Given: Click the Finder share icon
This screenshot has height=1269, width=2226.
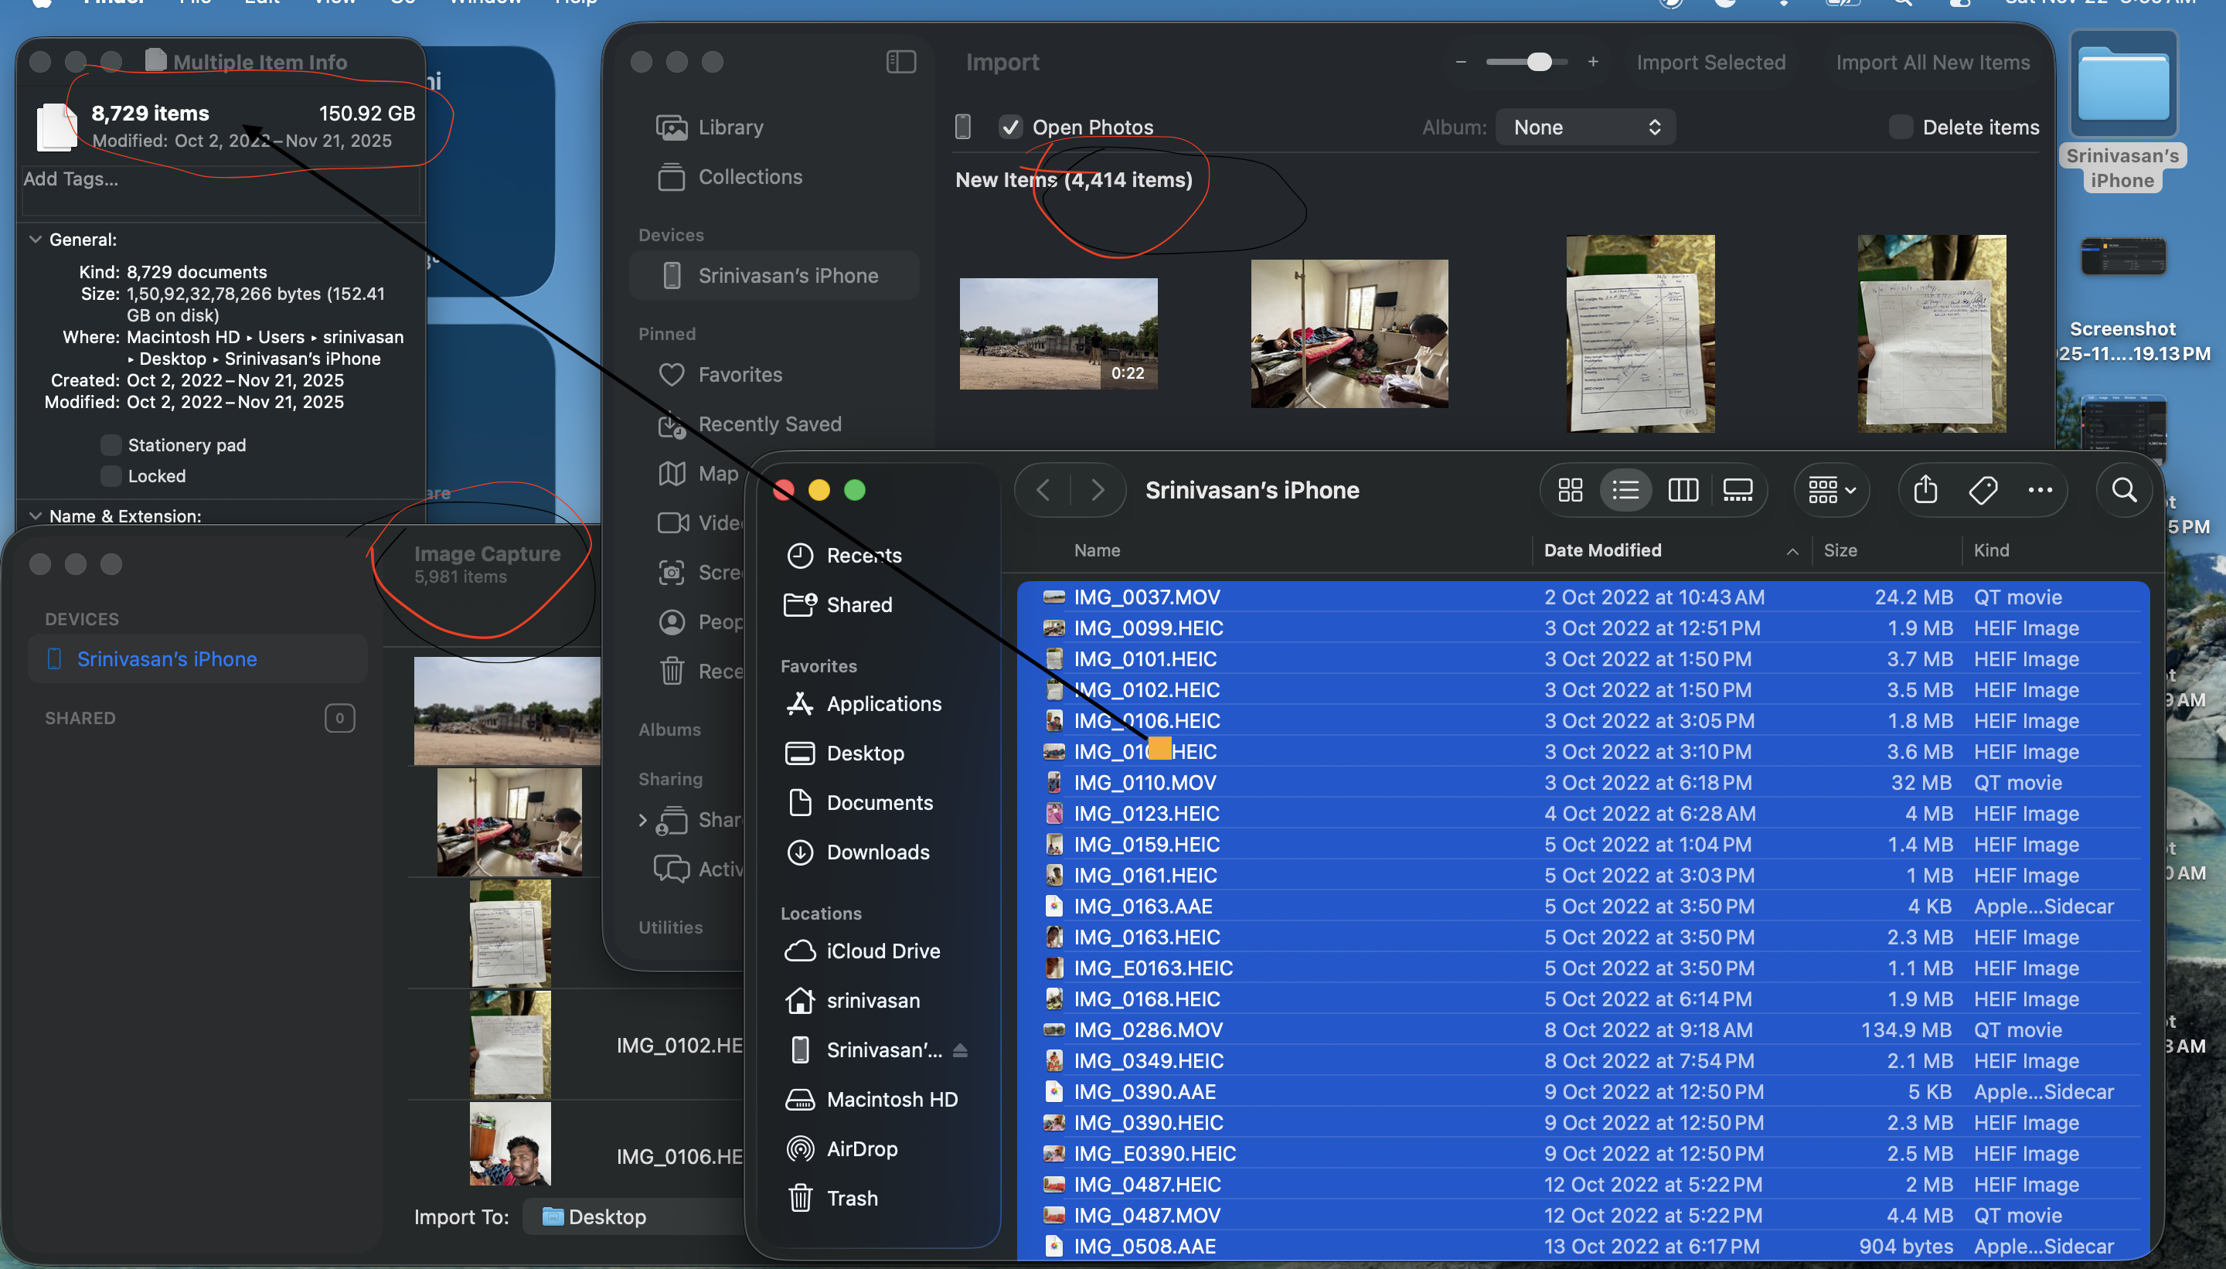Looking at the screenshot, I should click(x=1925, y=490).
